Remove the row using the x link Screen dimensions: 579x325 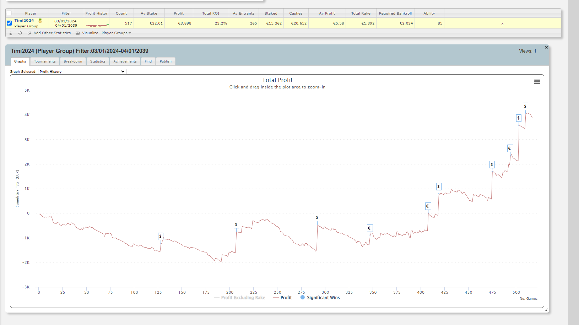click(x=502, y=23)
